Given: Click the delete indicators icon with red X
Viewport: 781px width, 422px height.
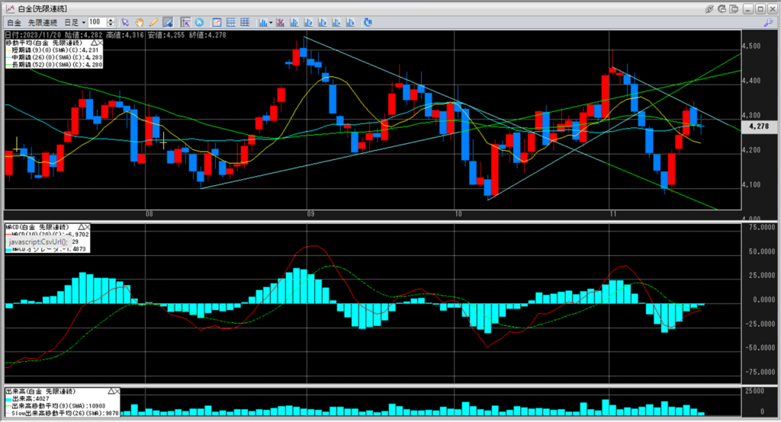Looking at the screenshot, I should coord(280,22).
